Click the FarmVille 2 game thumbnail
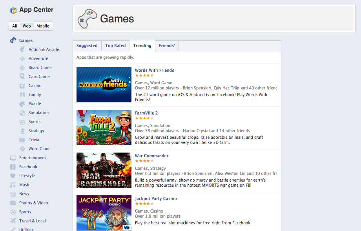This screenshot has width=361, height=231. point(104,127)
